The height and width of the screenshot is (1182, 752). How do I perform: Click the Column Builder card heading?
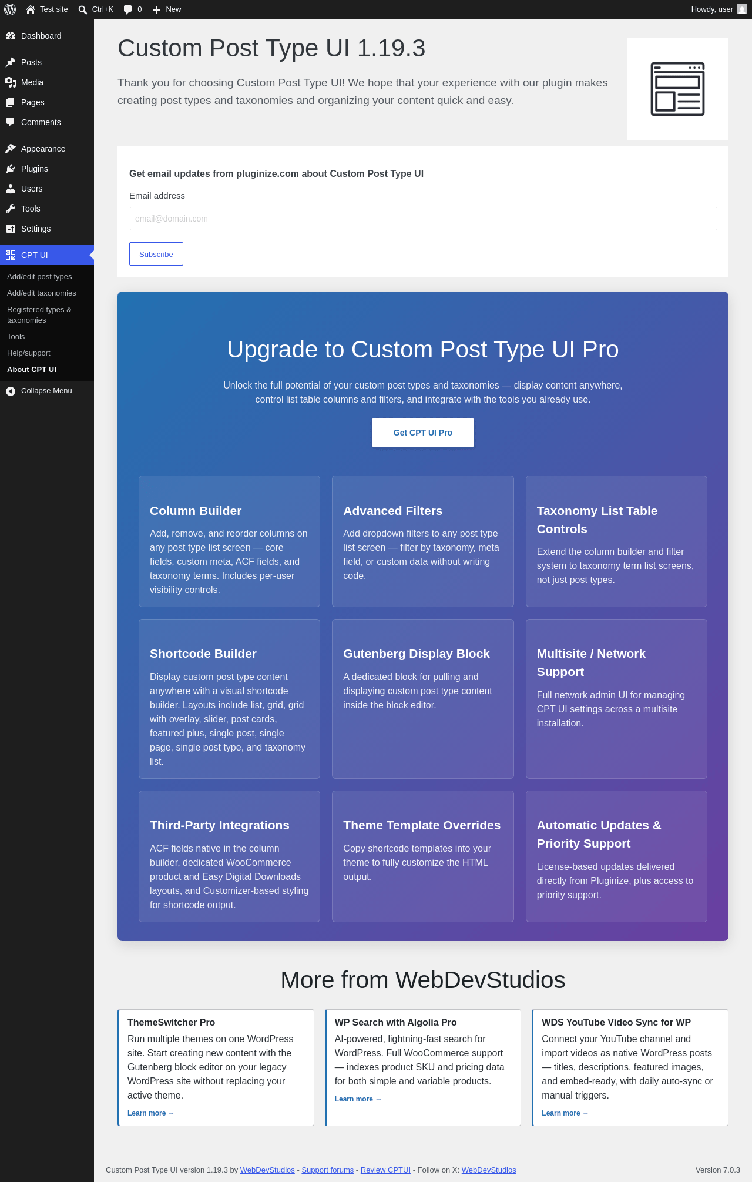tap(196, 511)
